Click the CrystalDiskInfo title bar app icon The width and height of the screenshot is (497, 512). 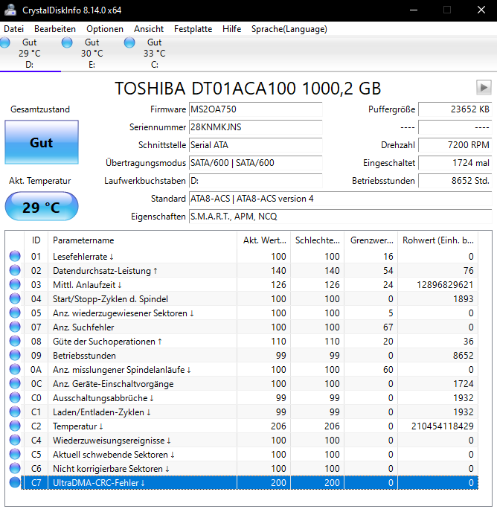click(10, 10)
